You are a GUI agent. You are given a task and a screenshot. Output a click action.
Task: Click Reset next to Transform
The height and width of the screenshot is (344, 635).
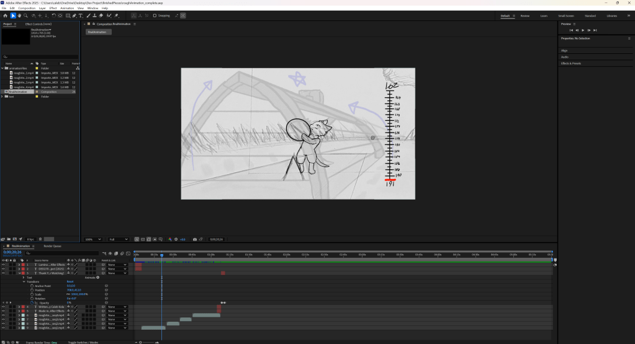point(70,281)
